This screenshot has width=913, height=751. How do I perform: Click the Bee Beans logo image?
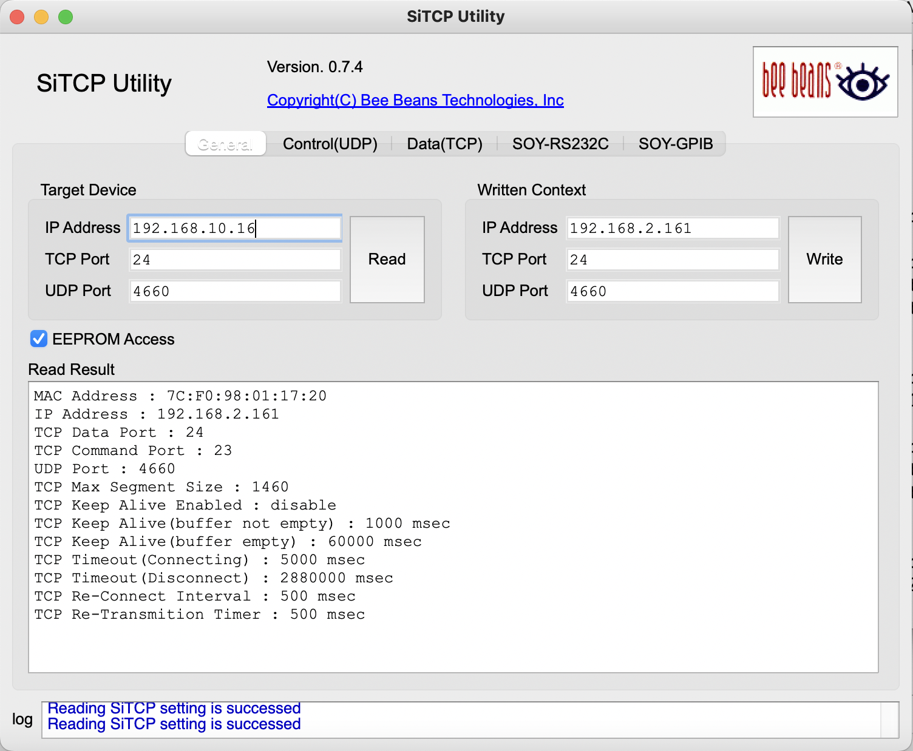click(825, 82)
